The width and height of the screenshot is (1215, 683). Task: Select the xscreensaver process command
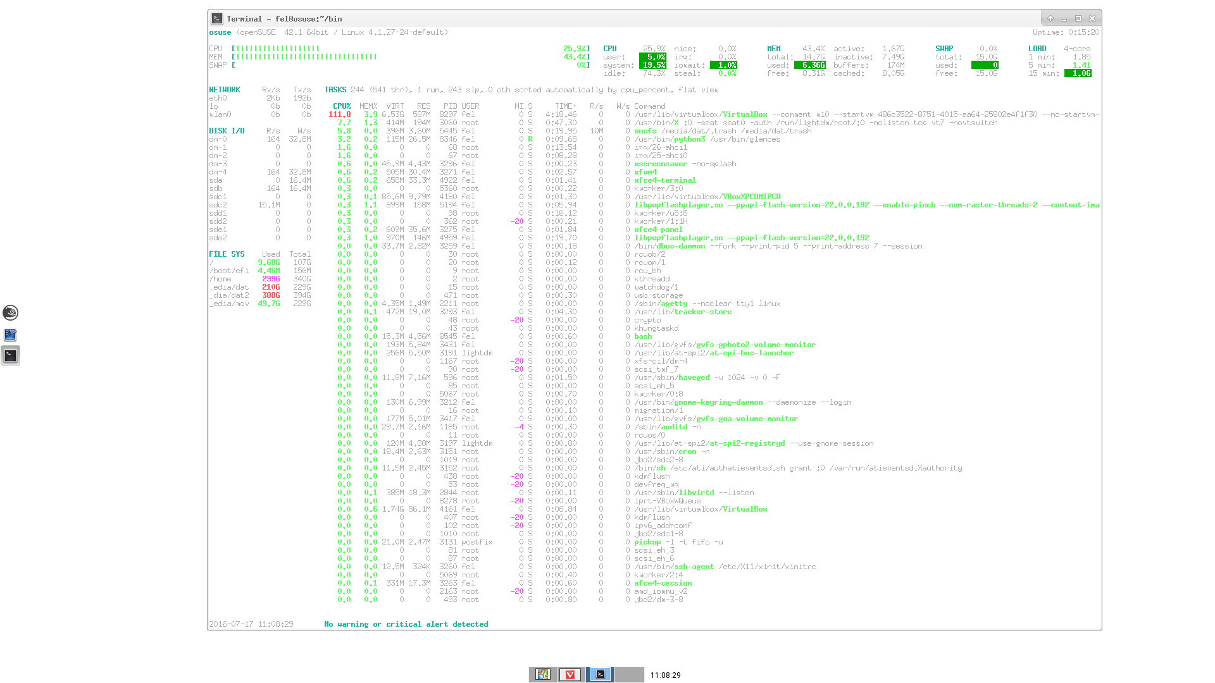(685, 164)
